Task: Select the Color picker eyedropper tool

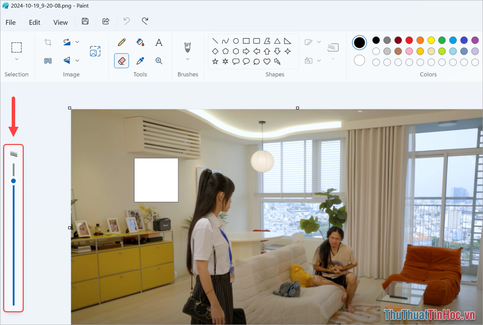Action: point(140,60)
